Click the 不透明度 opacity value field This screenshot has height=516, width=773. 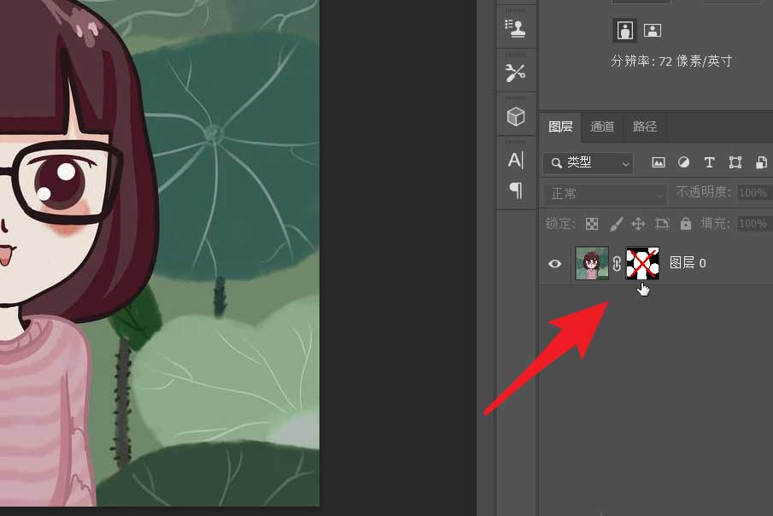coord(754,192)
